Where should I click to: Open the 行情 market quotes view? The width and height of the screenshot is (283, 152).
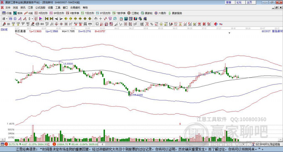click(x=7, y=13)
